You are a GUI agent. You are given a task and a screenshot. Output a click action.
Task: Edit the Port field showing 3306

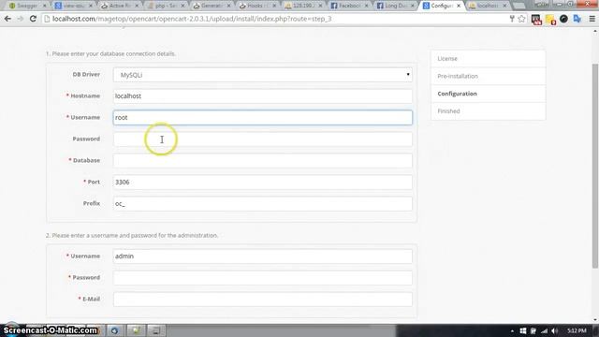tap(262, 183)
